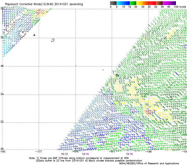The height and width of the screenshot is (165, 187).
Task: Pick the magenta 40-45 knots legend swatch
Action: (x=166, y=3)
